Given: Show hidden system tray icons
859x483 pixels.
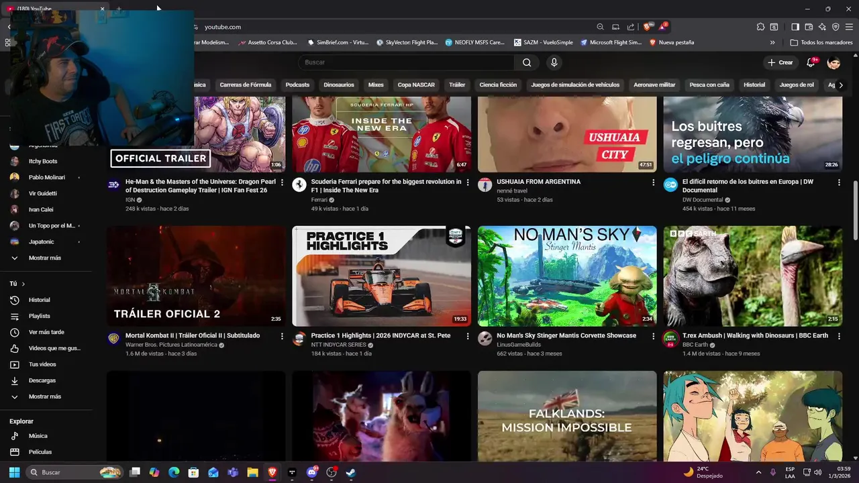Looking at the screenshot, I should point(758,472).
